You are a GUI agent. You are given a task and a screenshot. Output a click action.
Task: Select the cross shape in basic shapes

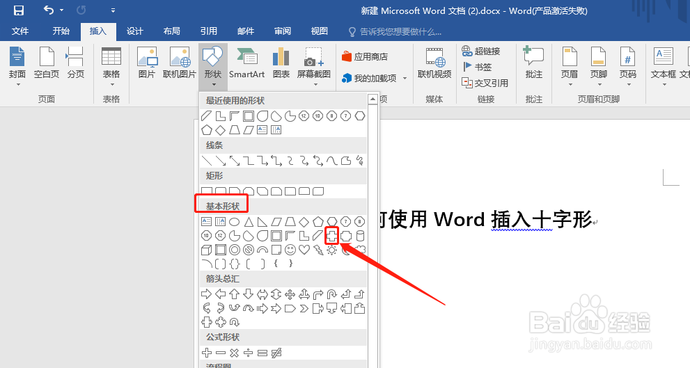click(x=332, y=236)
